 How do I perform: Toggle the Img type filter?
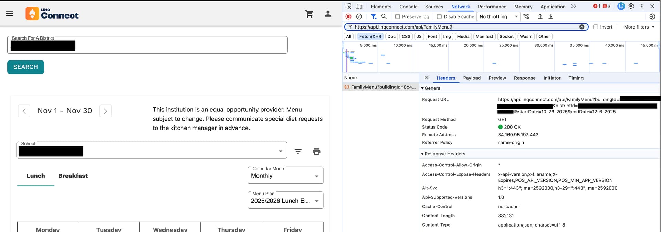(447, 36)
